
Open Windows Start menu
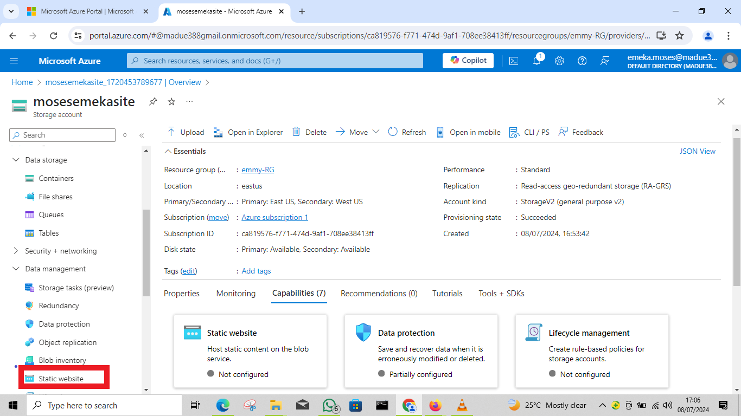13,405
